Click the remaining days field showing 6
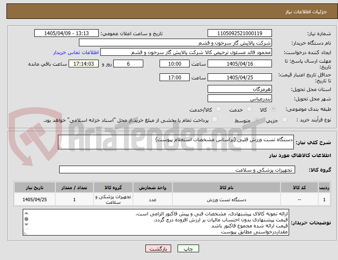This screenshot has width=338, height=260. 128,63
